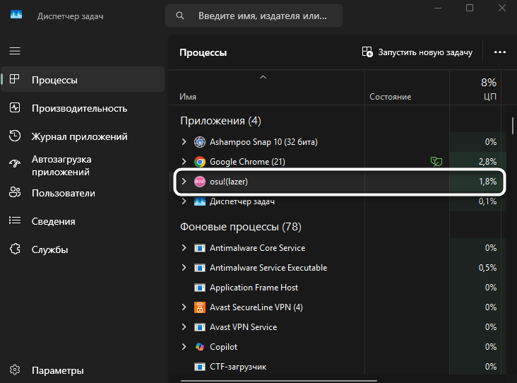
Task: Click the Avast SecureLine VPN icon
Action: (200, 307)
